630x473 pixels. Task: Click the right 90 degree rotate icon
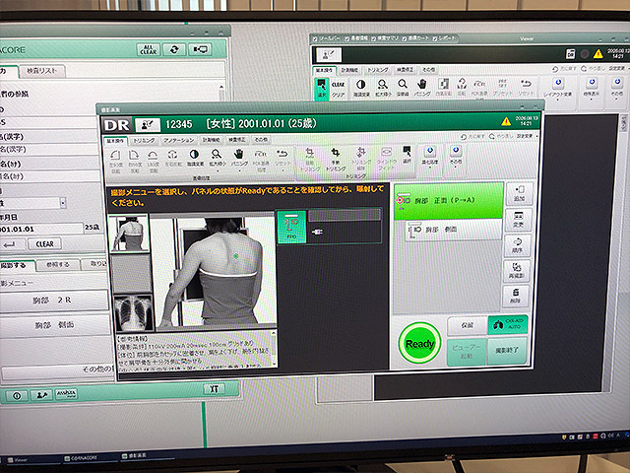click(135, 161)
